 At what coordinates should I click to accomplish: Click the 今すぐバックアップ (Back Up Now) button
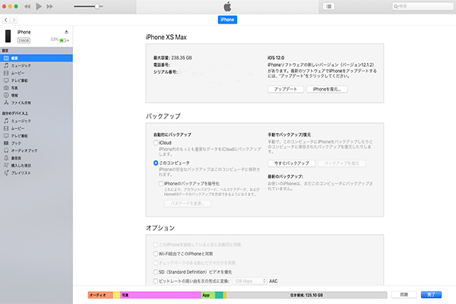point(292,163)
